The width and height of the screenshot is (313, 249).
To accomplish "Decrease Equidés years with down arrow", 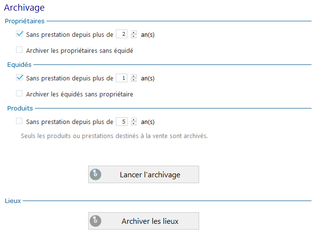I will coord(134,80).
